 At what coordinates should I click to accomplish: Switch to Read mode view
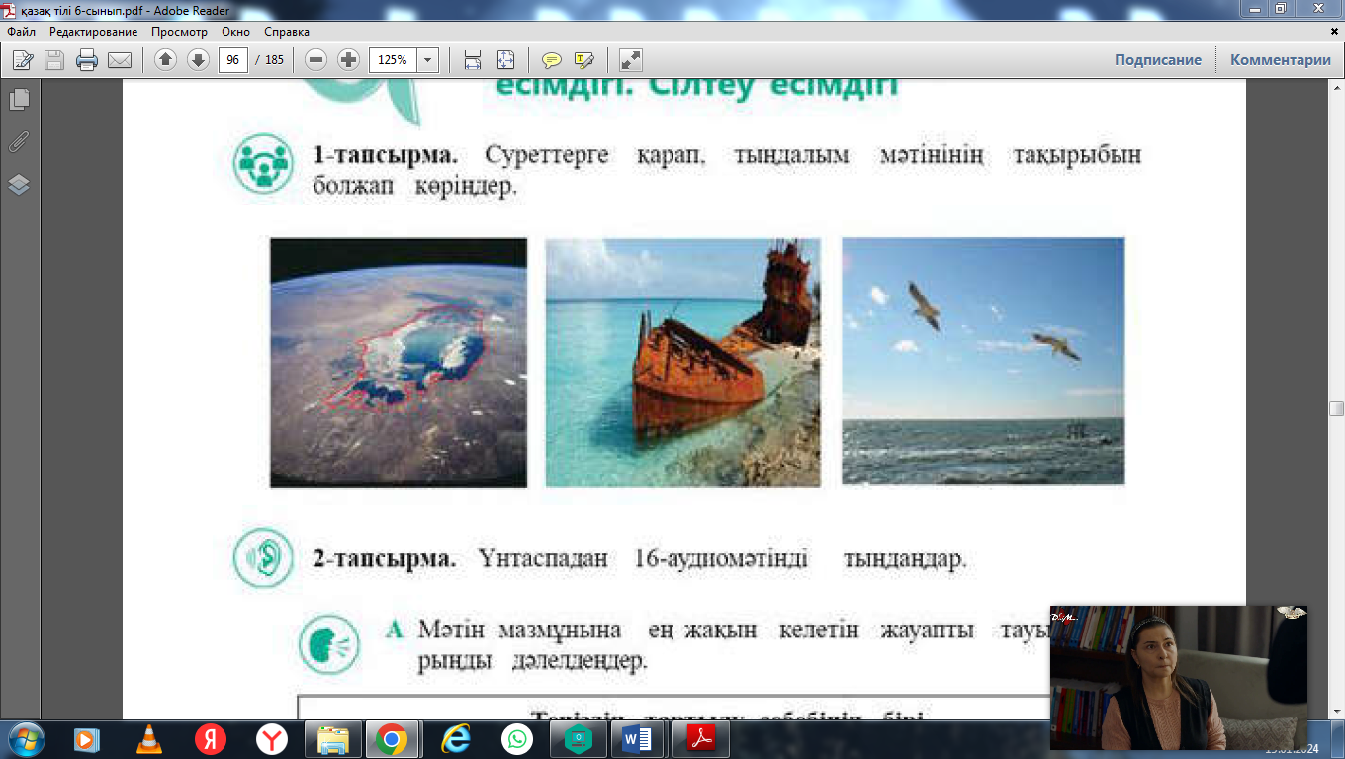(x=631, y=60)
